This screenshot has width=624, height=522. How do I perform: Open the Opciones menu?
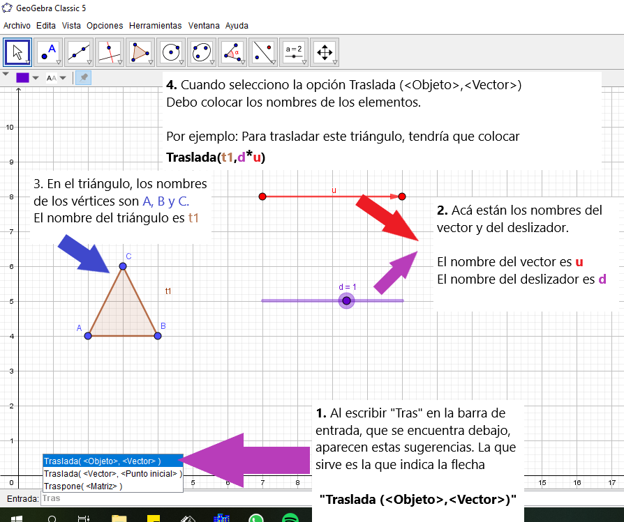[x=105, y=25]
